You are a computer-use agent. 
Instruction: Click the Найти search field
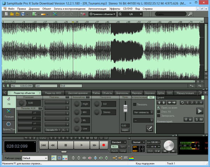tap(171, 14)
